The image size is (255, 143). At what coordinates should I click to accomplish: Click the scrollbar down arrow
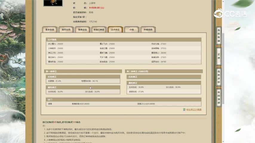223,142
